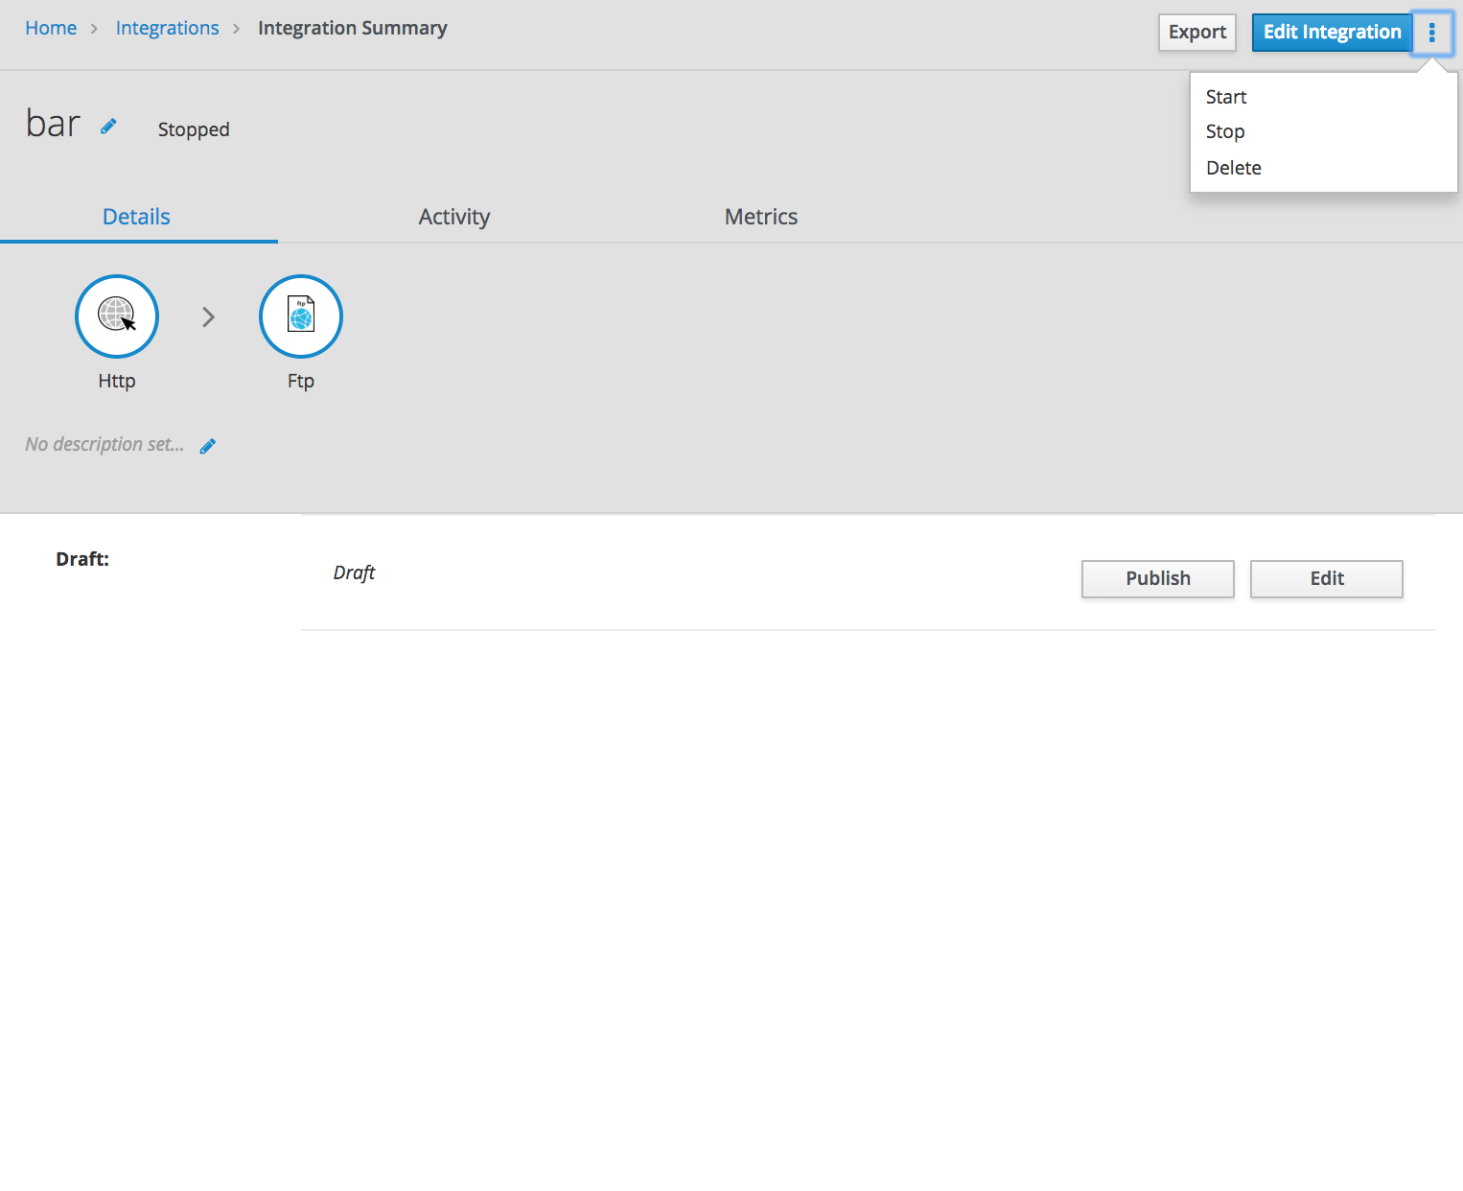1463x1191 pixels.
Task: Select the Ftp step icon
Action: 301,316
